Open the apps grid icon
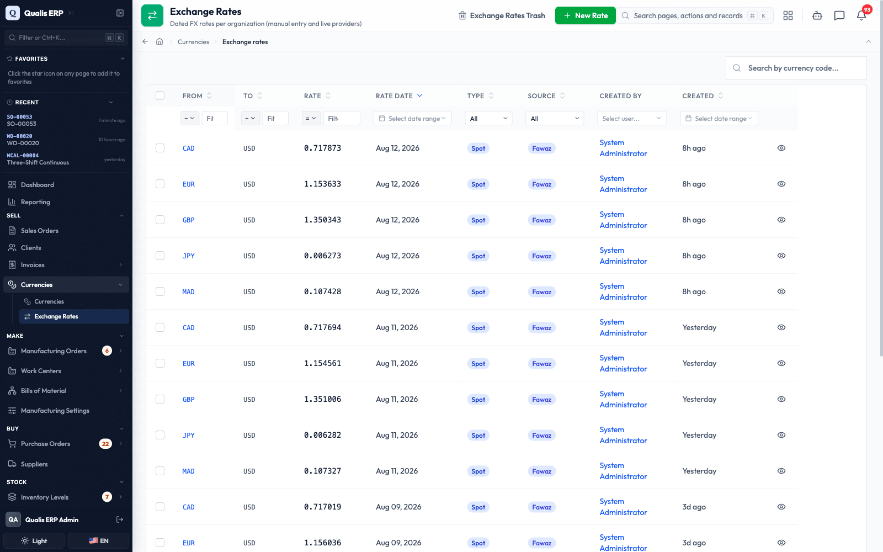883x552 pixels. click(x=788, y=15)
